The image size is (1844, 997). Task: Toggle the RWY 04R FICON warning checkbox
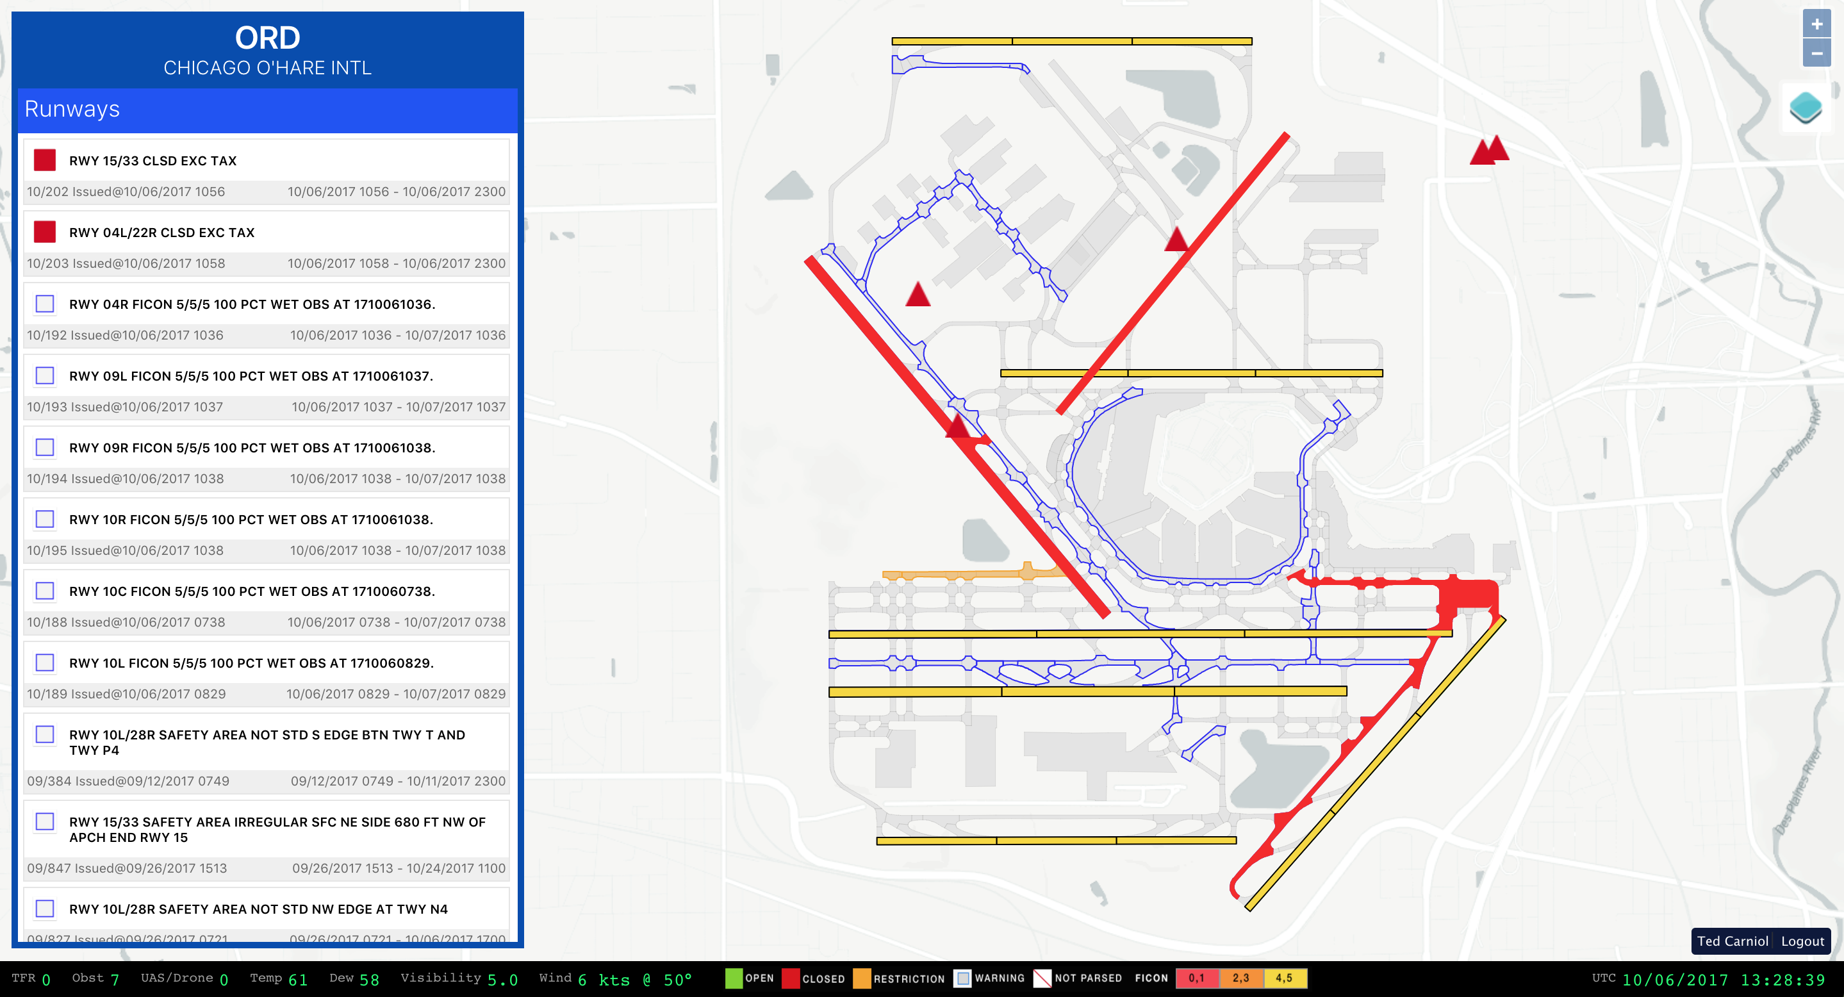point(45,304)
